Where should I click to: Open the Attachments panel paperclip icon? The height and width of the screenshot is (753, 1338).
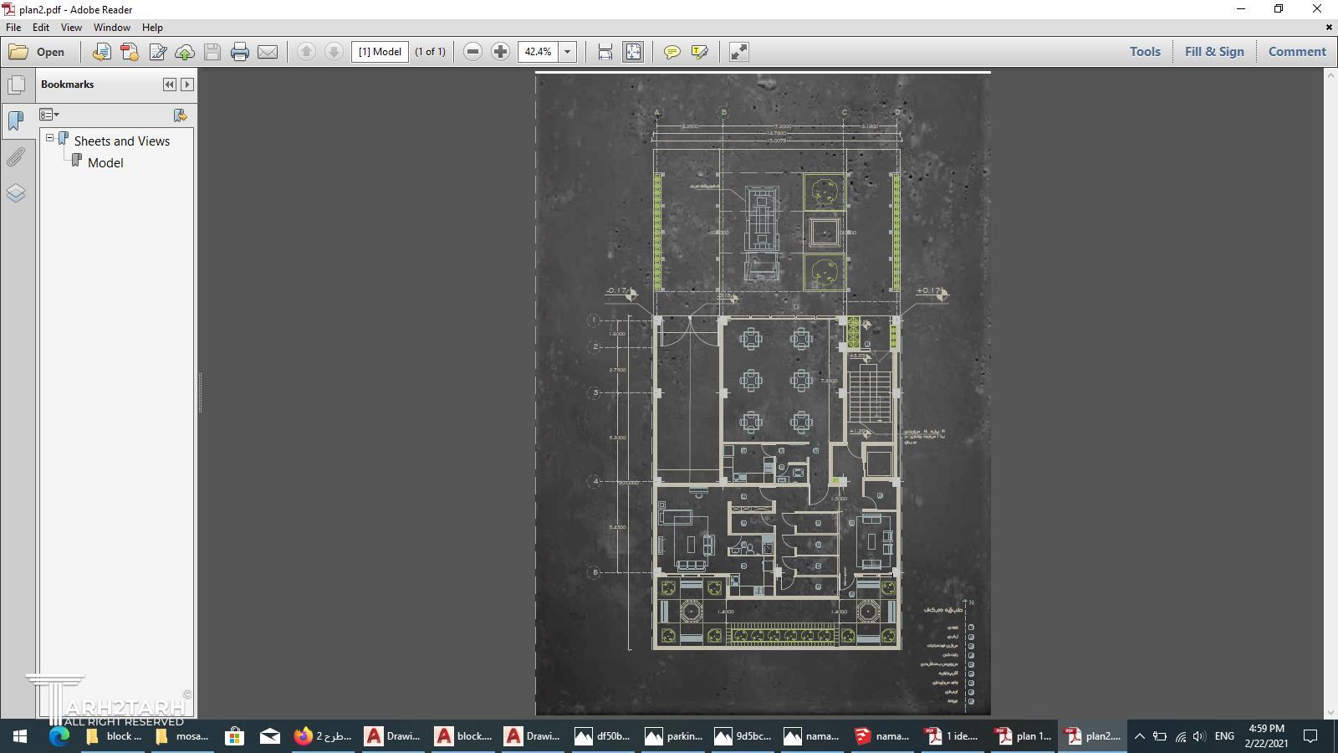[x=16, y=157]
